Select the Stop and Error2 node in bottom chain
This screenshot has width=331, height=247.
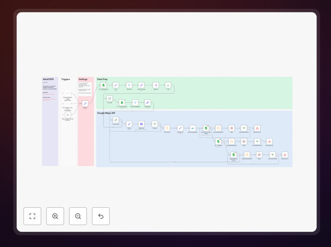tap(285, 155)
